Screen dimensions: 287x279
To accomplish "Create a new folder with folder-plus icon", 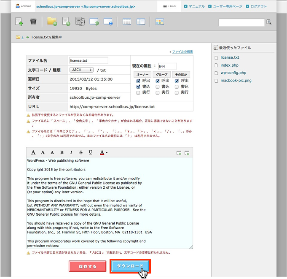I will coord(52,22).
